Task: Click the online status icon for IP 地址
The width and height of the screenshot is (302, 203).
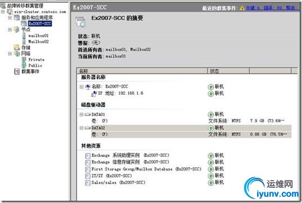Action: 211,94
